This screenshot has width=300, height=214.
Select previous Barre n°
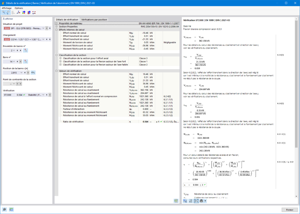(x=17, y=62)
